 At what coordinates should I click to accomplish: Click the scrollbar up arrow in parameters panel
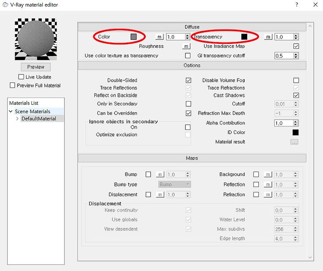(310, 26)
